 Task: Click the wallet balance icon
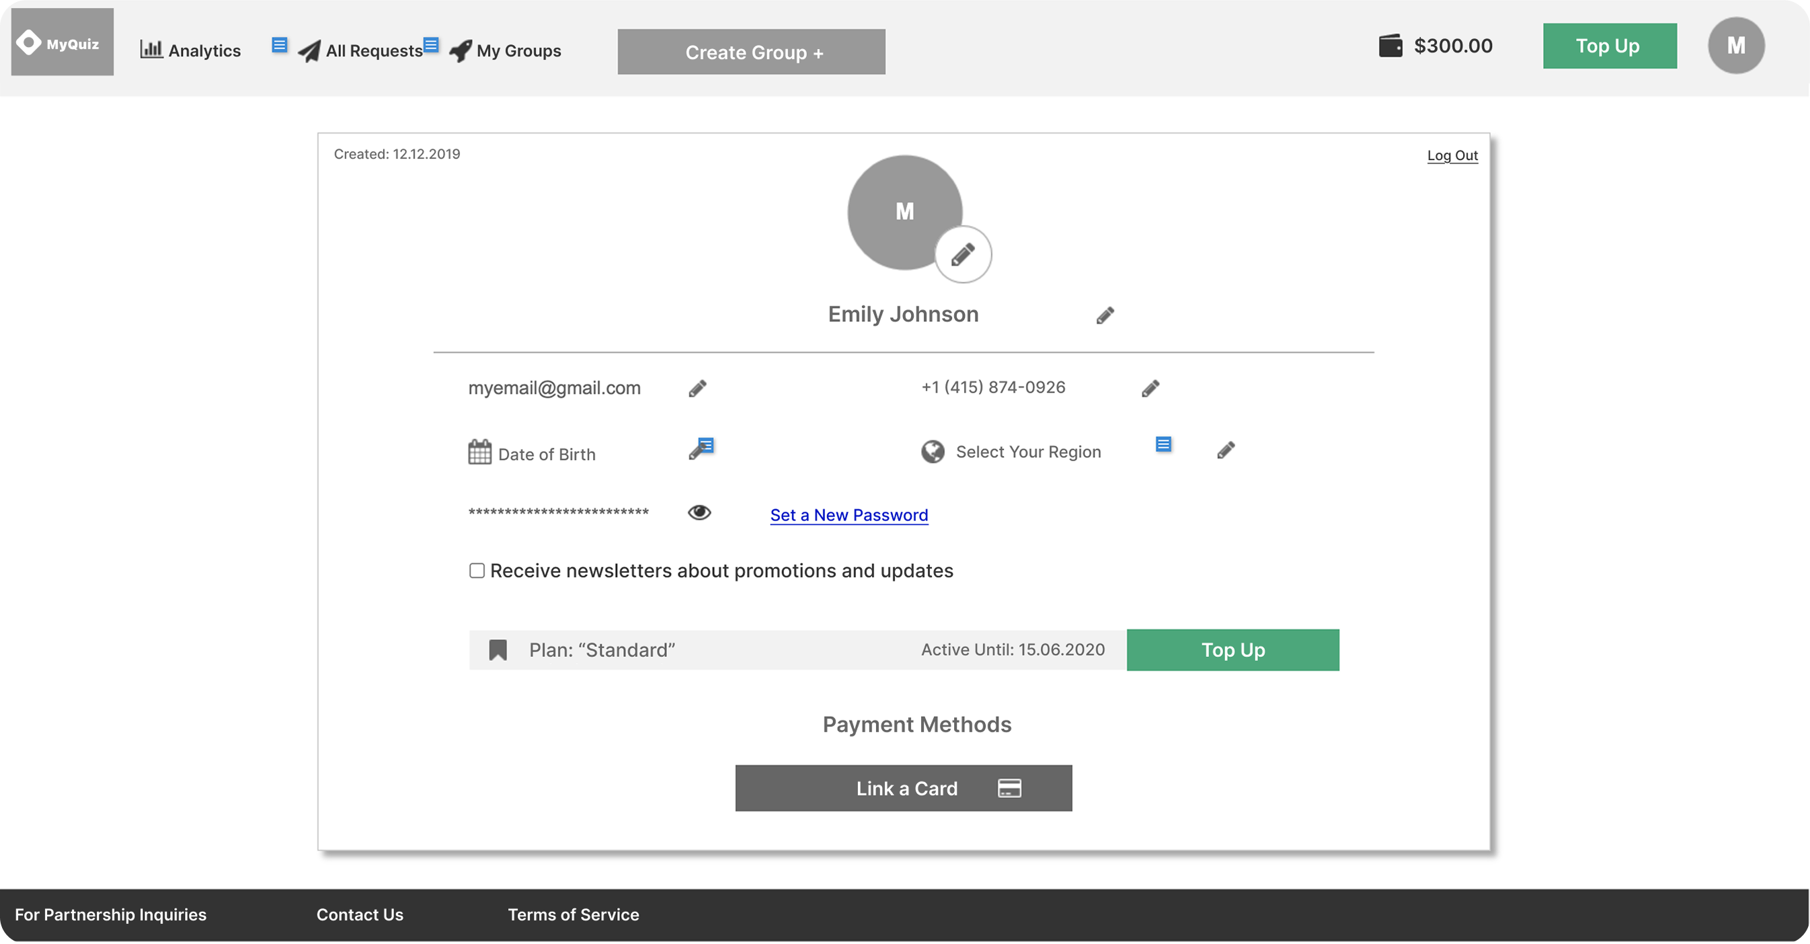coord(1390,46)
